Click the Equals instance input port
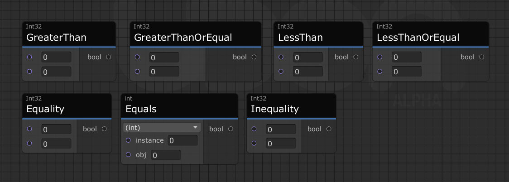The image size is (509, 182). click(x=129, y=140)
